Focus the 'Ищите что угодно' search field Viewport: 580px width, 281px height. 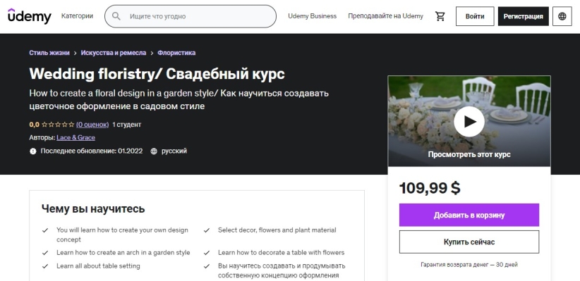tap(191, 16)
